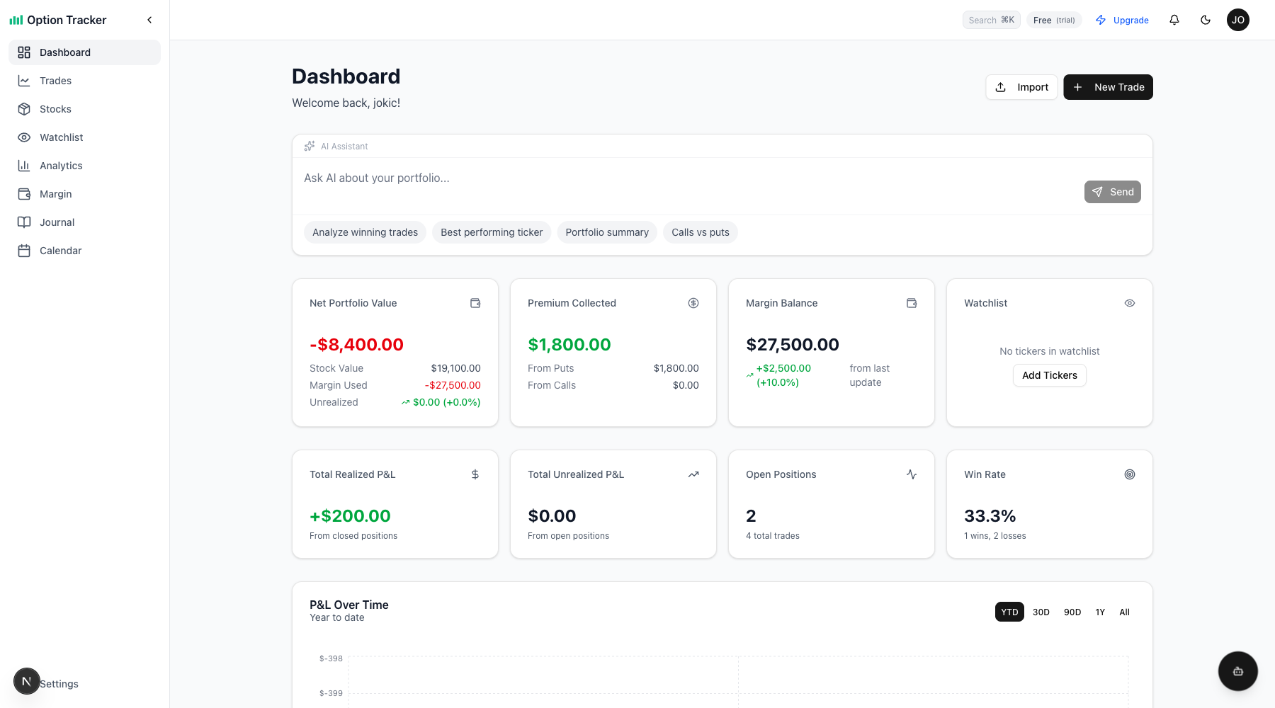Select the 30D chart range
Viewport: 1275px width, 708px height.
1041,612
